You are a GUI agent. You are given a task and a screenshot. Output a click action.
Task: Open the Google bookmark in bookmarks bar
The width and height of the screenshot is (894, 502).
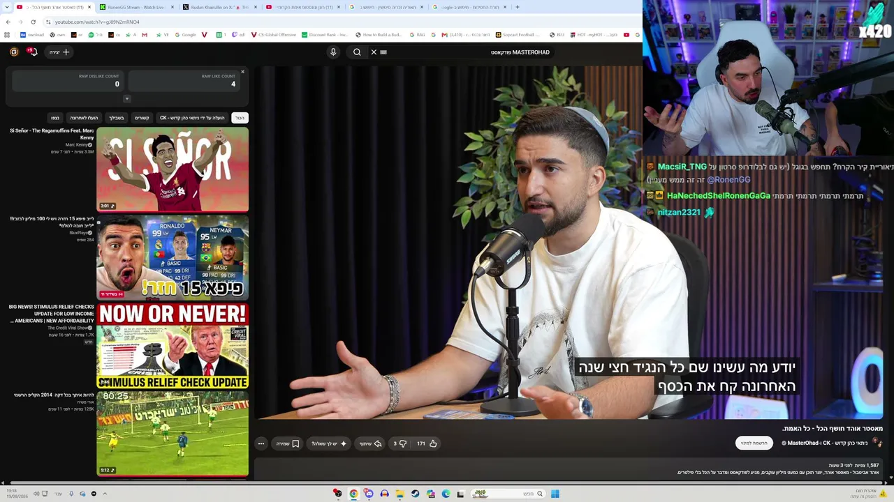pyautogui.click(x=185, y=35)
